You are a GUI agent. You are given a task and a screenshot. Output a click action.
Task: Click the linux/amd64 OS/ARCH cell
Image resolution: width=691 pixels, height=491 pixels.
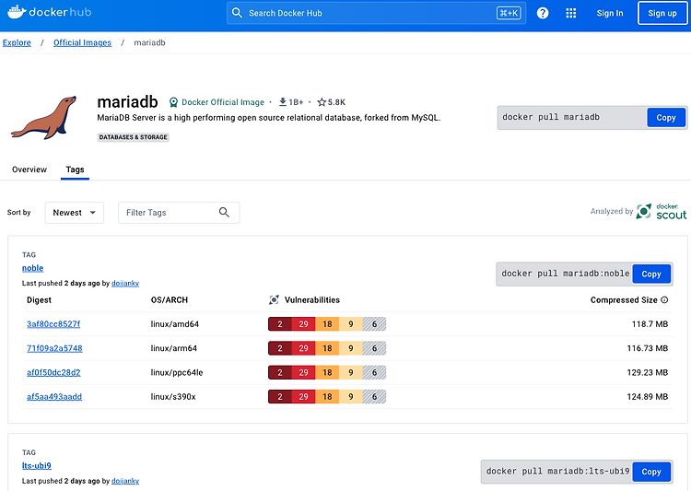tap(174, 324)
